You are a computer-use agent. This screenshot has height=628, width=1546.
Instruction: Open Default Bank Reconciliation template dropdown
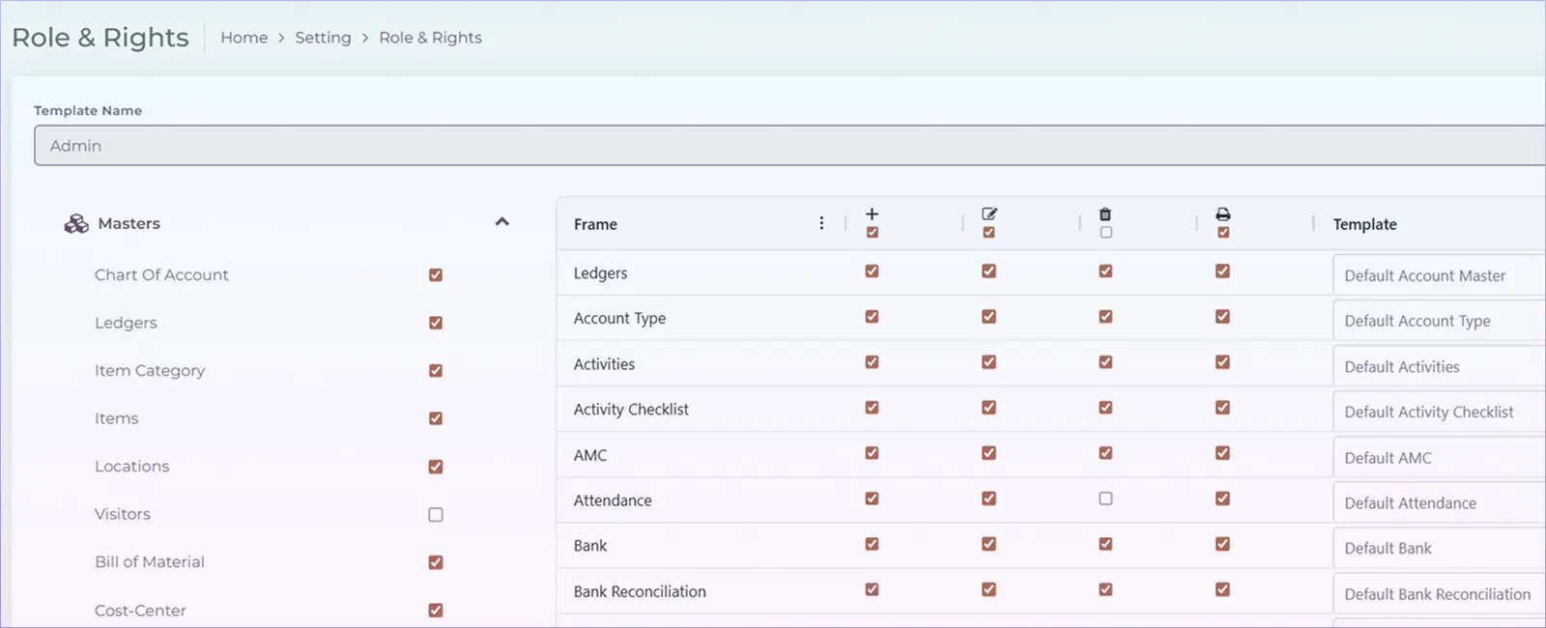click(1439, 593)
